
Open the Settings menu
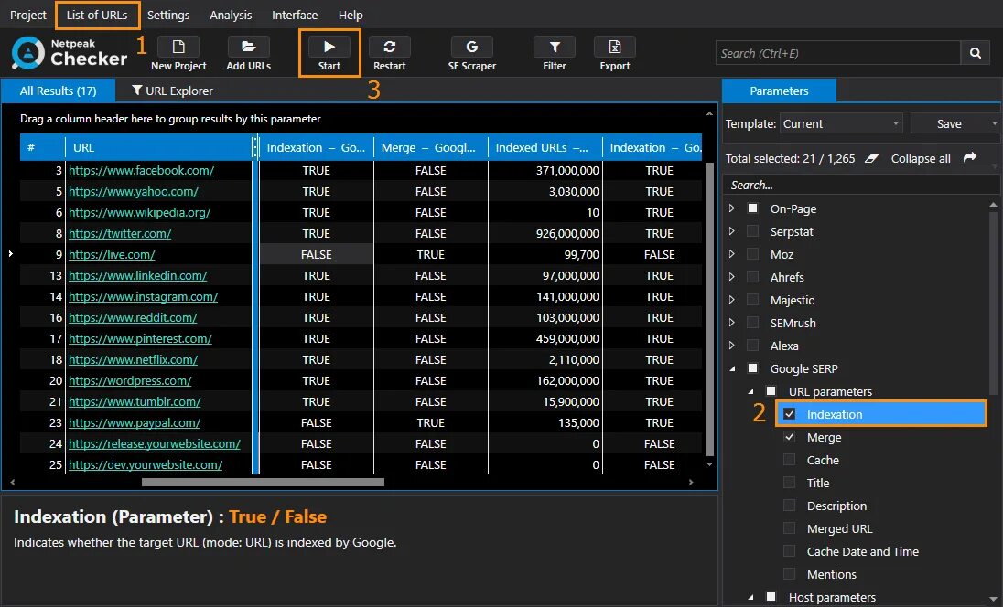point(168,15)
